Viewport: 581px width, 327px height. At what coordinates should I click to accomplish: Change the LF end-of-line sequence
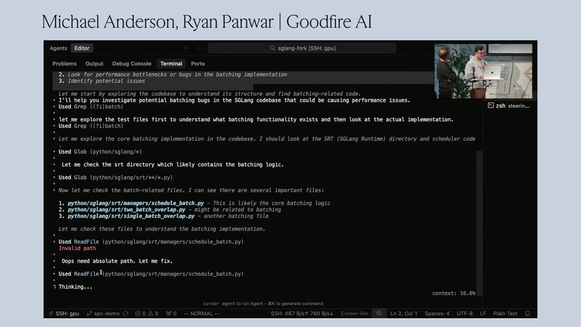[x=483, y=313]
